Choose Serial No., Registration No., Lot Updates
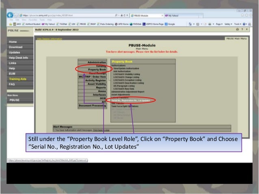The image size is (259, 194). (130, 100)
